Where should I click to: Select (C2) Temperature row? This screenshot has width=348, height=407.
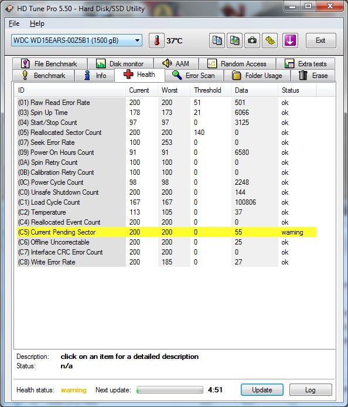[166, 212]
